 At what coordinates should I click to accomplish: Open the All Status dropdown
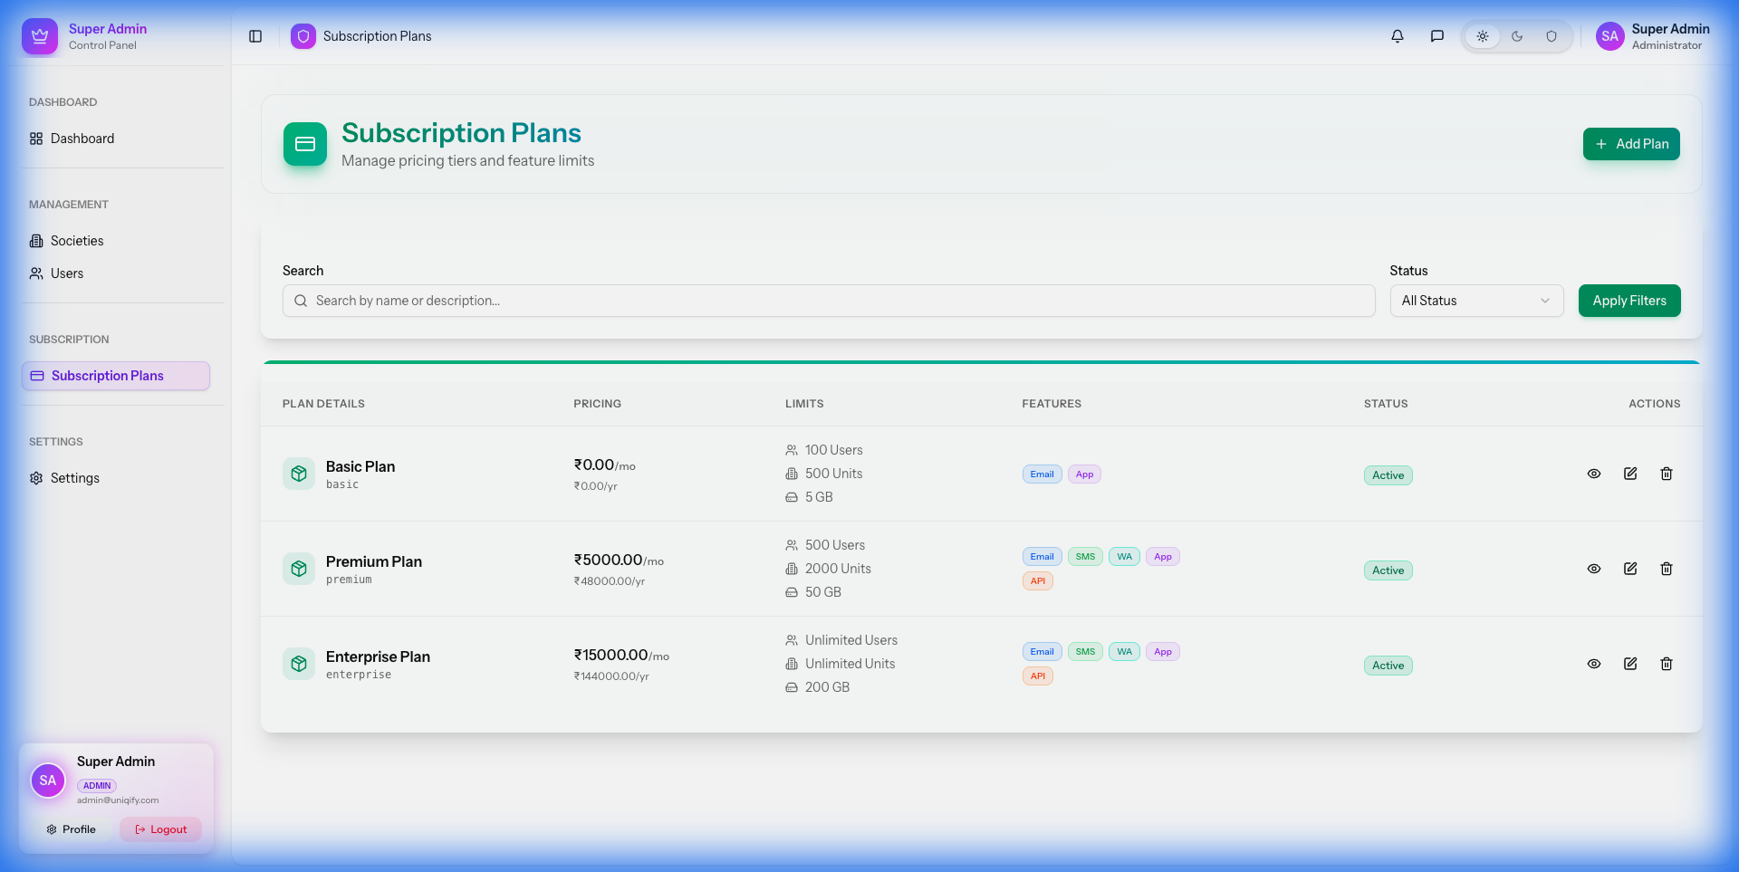[1476, 301]
